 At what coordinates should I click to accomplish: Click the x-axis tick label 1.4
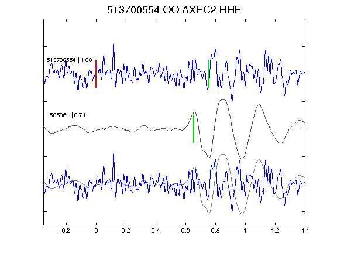pyautogui.click(x=305, y=231)
